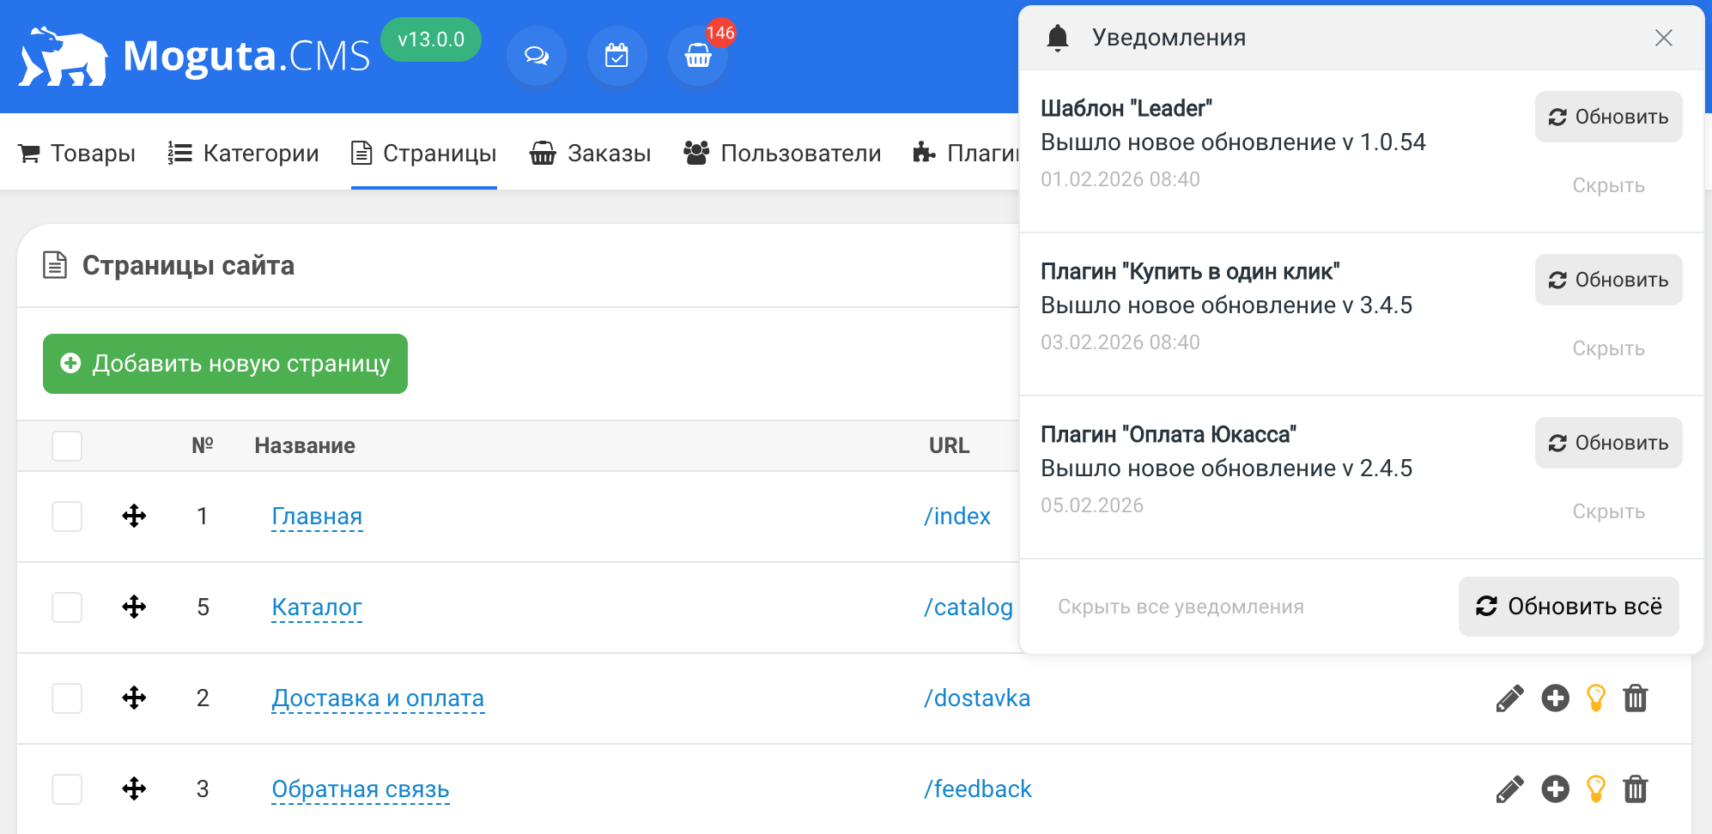Delete "Обратная связь" using the trash icon

point(1636,789)
